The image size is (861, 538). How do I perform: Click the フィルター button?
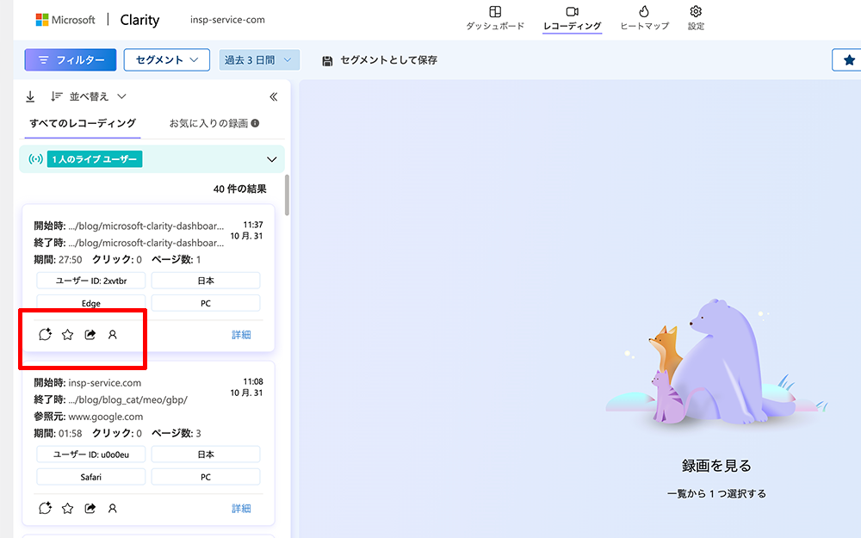[70, 60]
